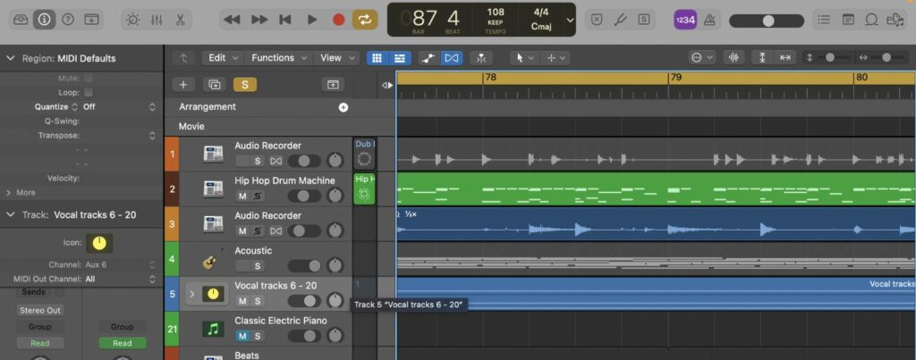Adjust the vertical zoom slider
Viewport: 916px width, 360px height.
[x=829, y=58]
